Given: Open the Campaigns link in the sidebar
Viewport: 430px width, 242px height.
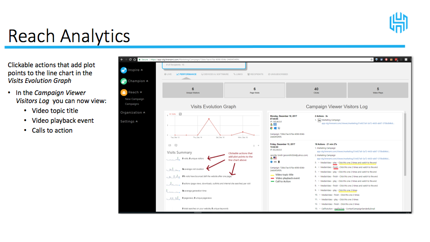Looking at the screenshot, I should pyautogui.click(x=132, y=104).
